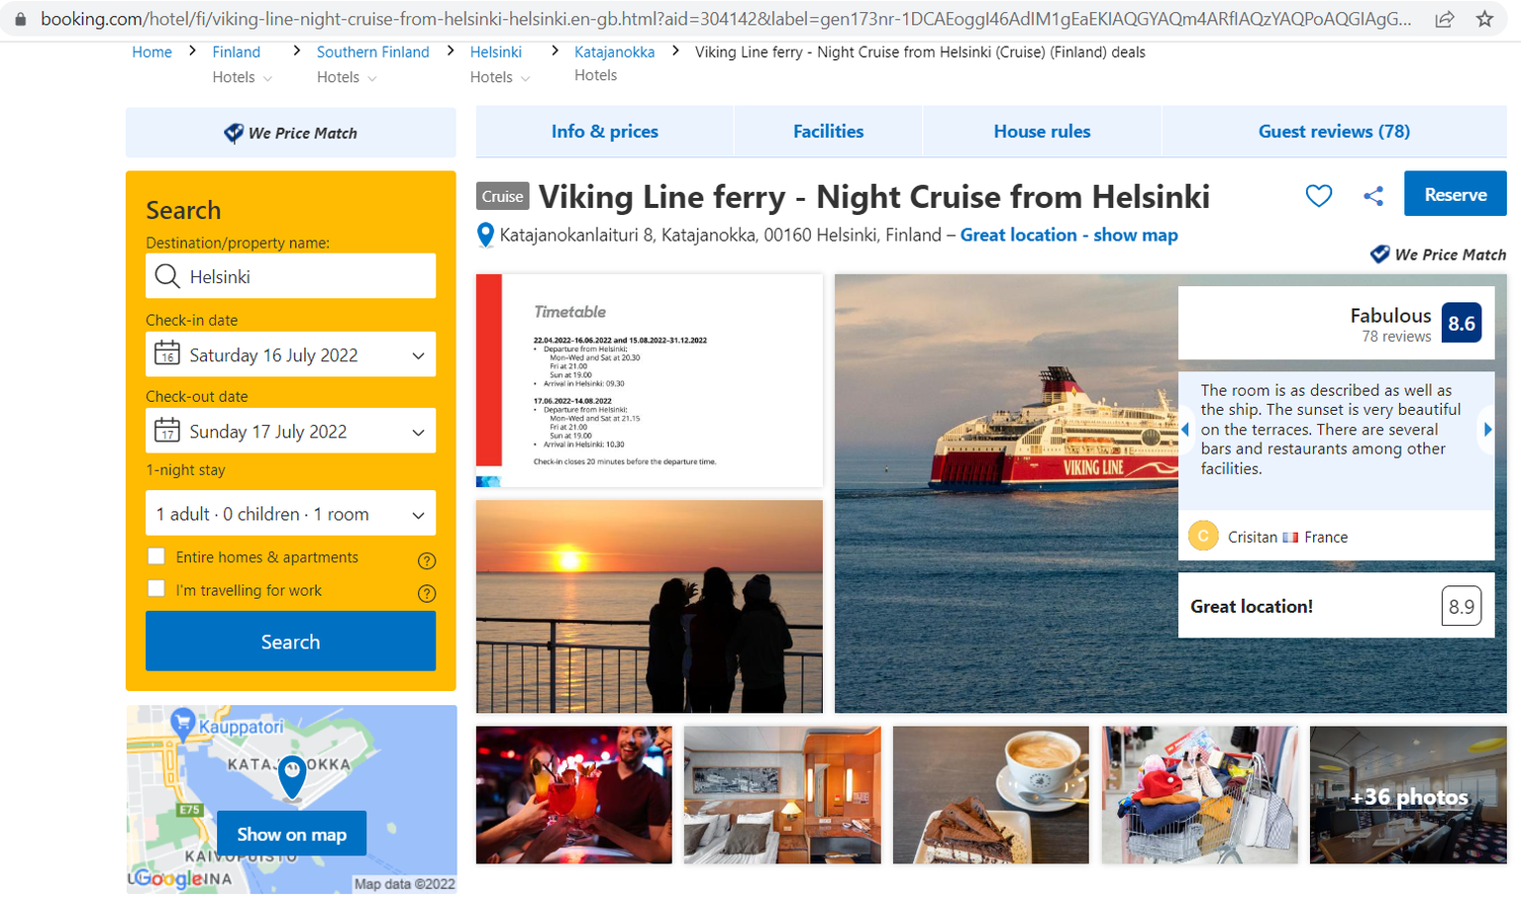Click We Price Match banner in sidebar
1521x902 pixels.
click(290, 133)
